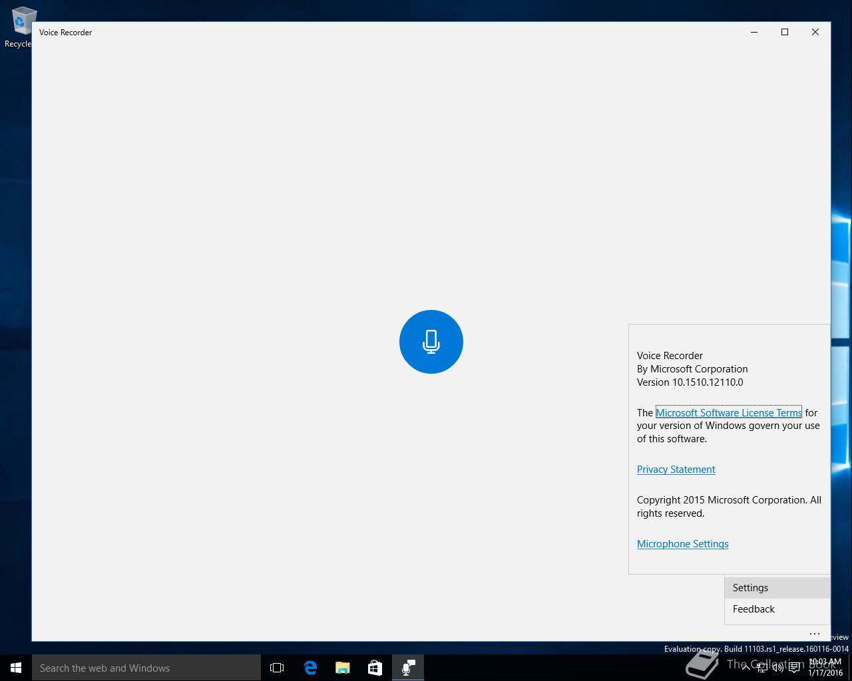Image resolution: width=852 pixels, height=681 pixels.
Task: Minimize the Voice Recorder window
Action: 754,32
